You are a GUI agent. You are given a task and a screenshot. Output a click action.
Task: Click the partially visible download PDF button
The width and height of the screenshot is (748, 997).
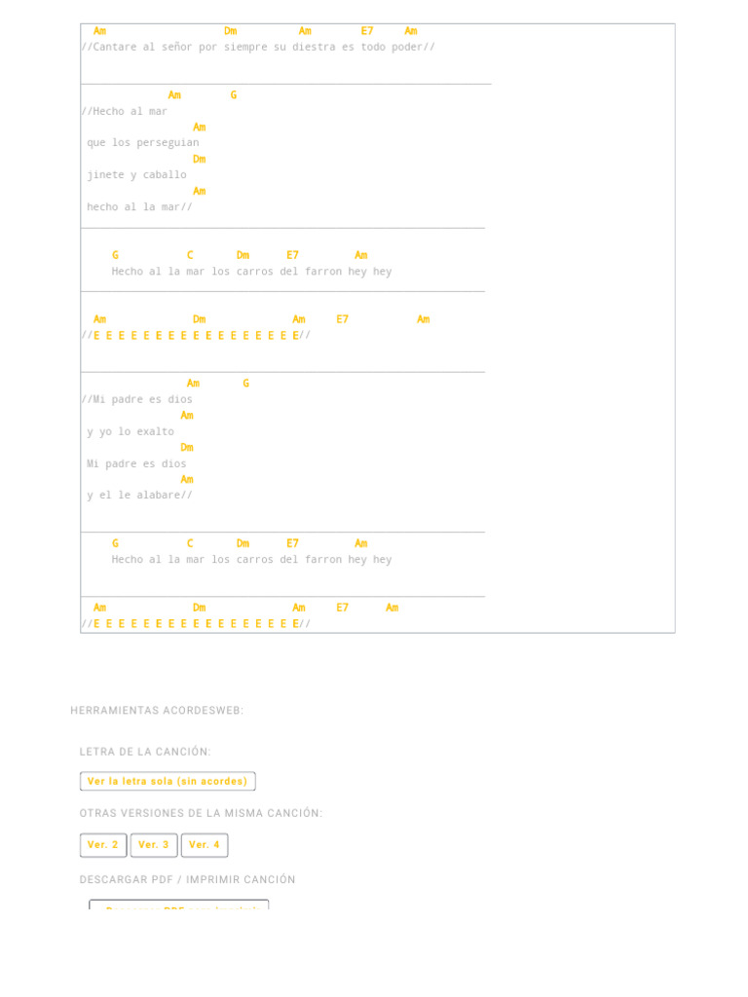(179, 906)
